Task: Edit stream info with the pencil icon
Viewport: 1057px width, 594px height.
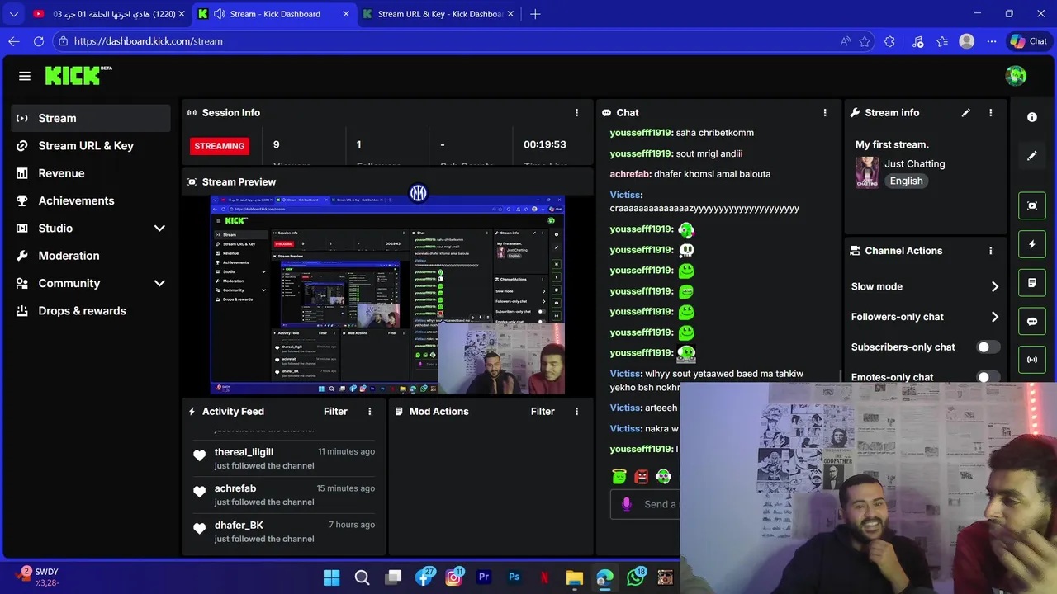Action: (965, 113)
